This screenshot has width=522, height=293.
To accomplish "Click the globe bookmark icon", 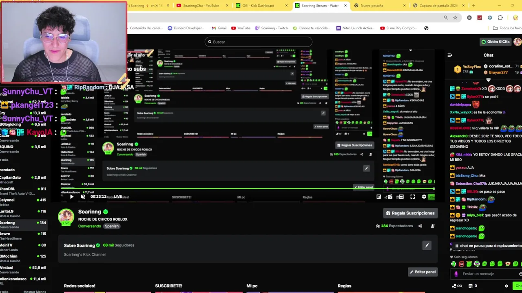I will point(426,28).
